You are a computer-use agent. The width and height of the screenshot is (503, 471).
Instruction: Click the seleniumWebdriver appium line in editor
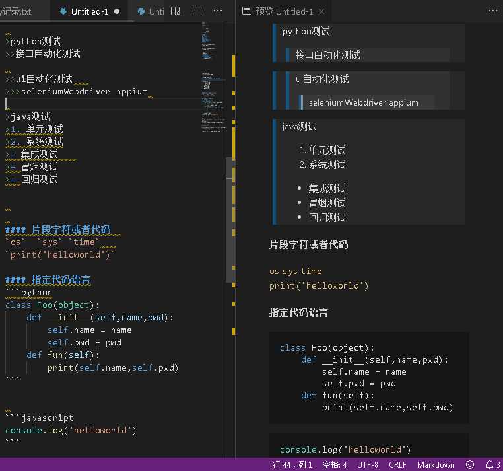tap(77, 92)
